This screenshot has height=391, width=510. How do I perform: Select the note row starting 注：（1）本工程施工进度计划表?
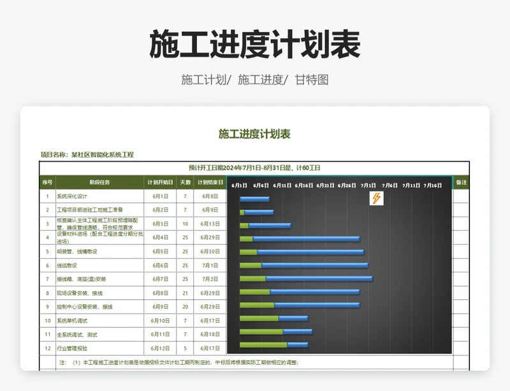point(254,362)
